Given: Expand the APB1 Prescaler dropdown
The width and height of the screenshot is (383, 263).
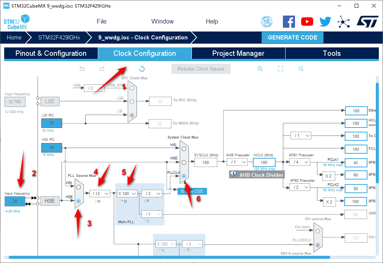Looking at the screenshot, I should click(x=300, y=162).
